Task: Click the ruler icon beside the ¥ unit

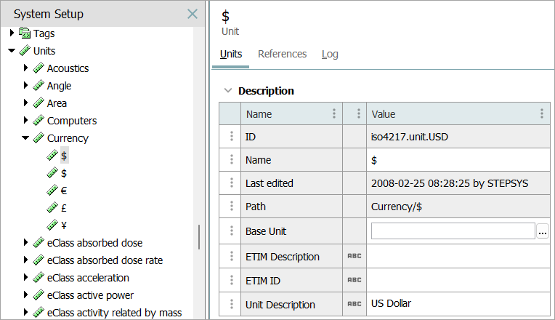Action: 52,225
